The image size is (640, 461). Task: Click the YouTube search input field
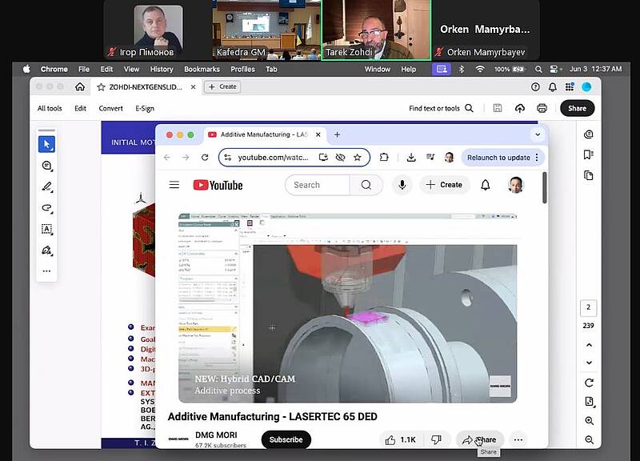pyautogui.click(x=317, y=185)
